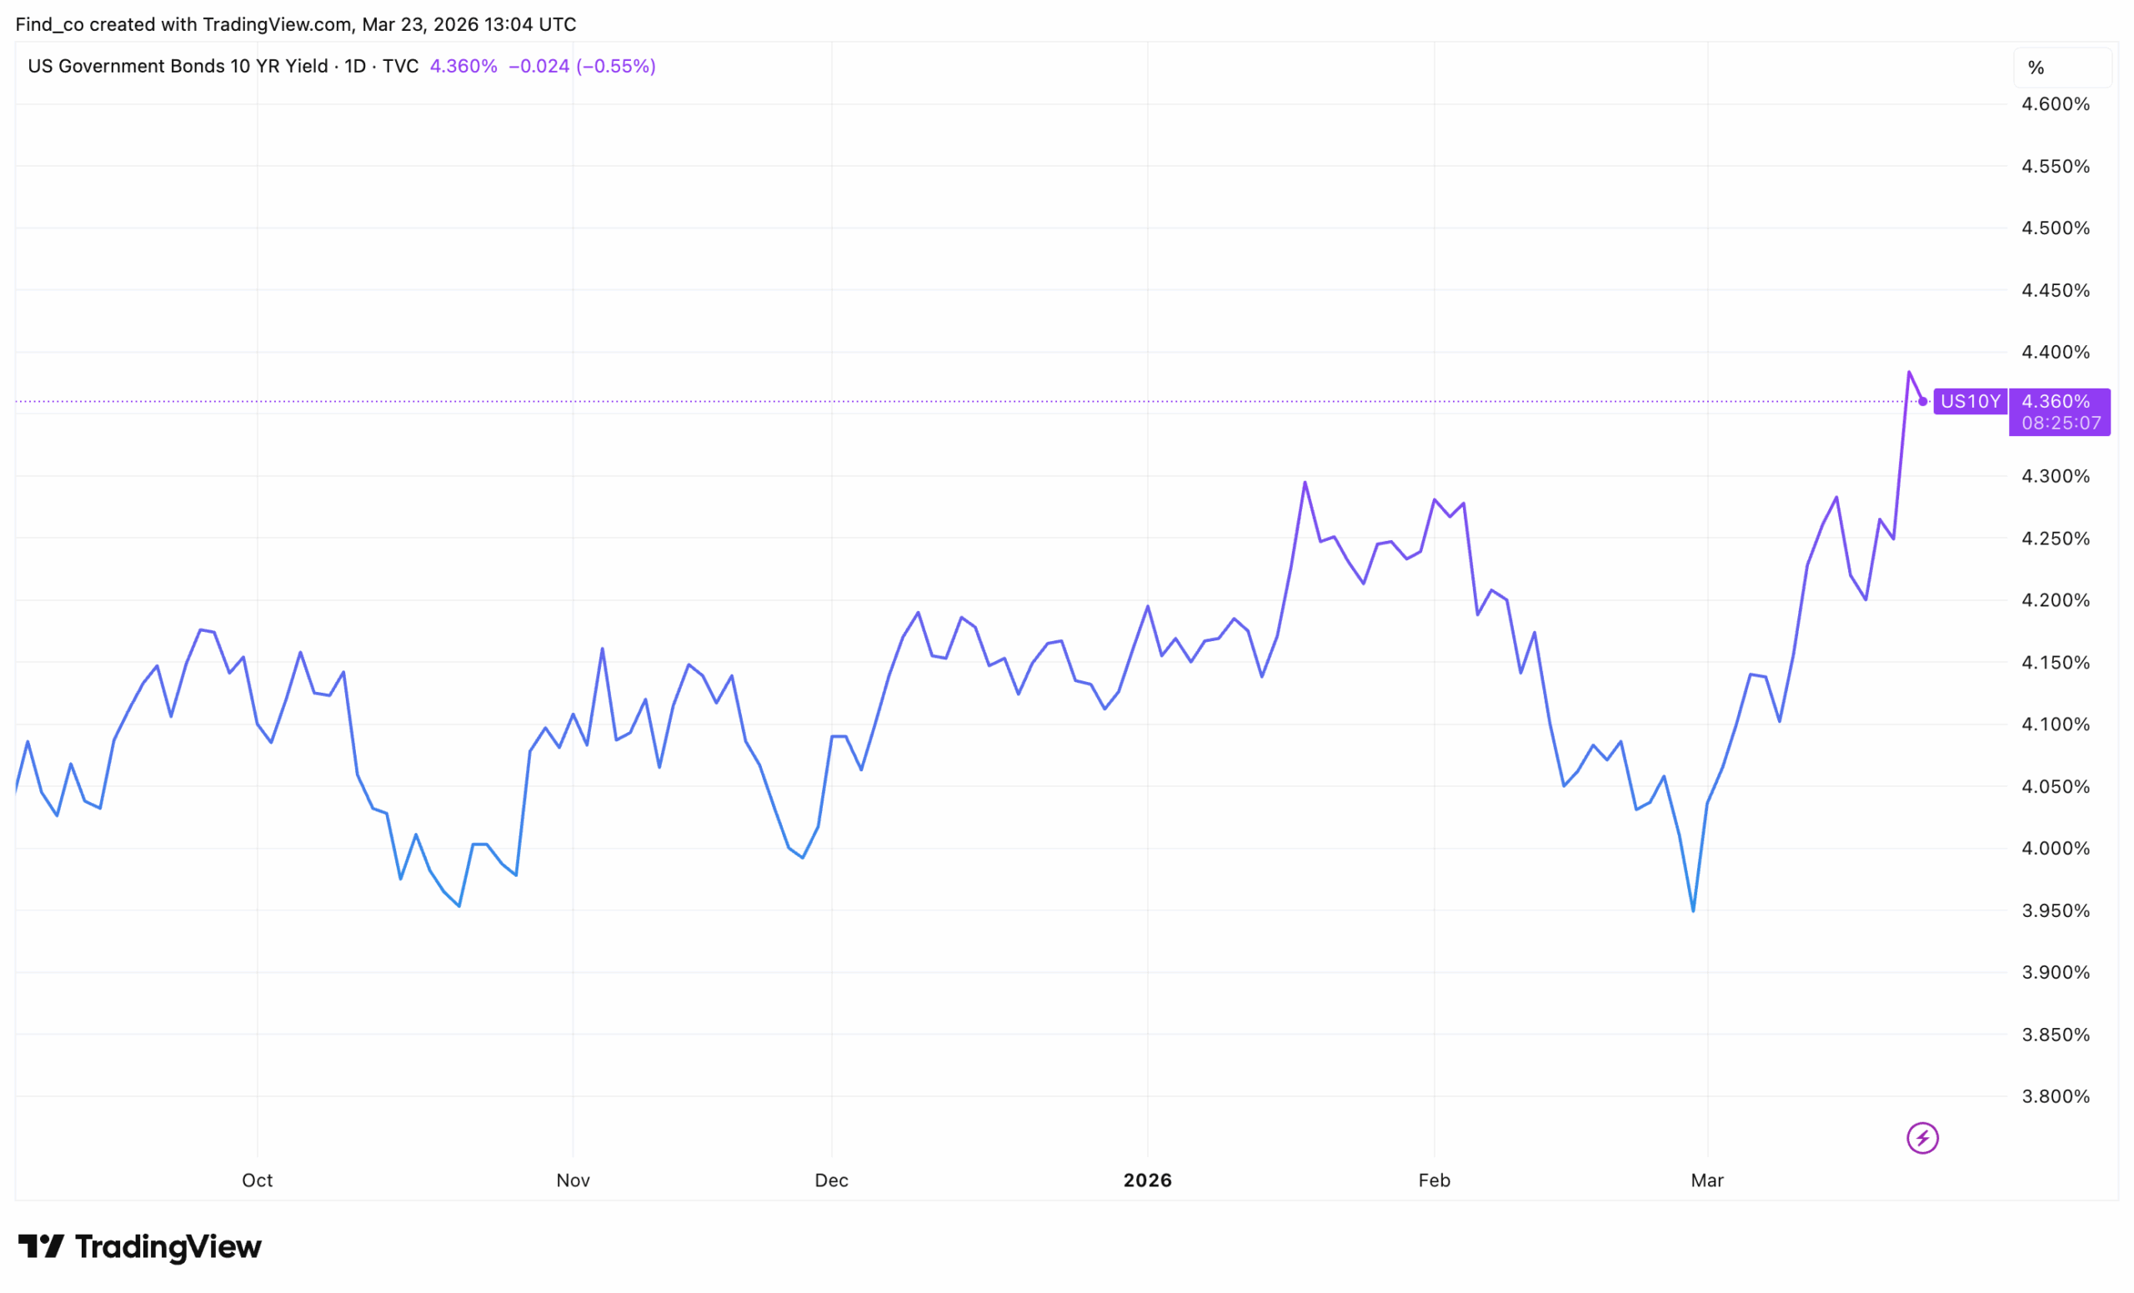This screenshot has height=1293, width=2134.
Task: Click the 4.000% price axis label
Action: [2055, 849]
